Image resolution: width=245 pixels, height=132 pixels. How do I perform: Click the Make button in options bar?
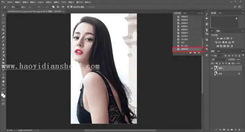point(23,7)
